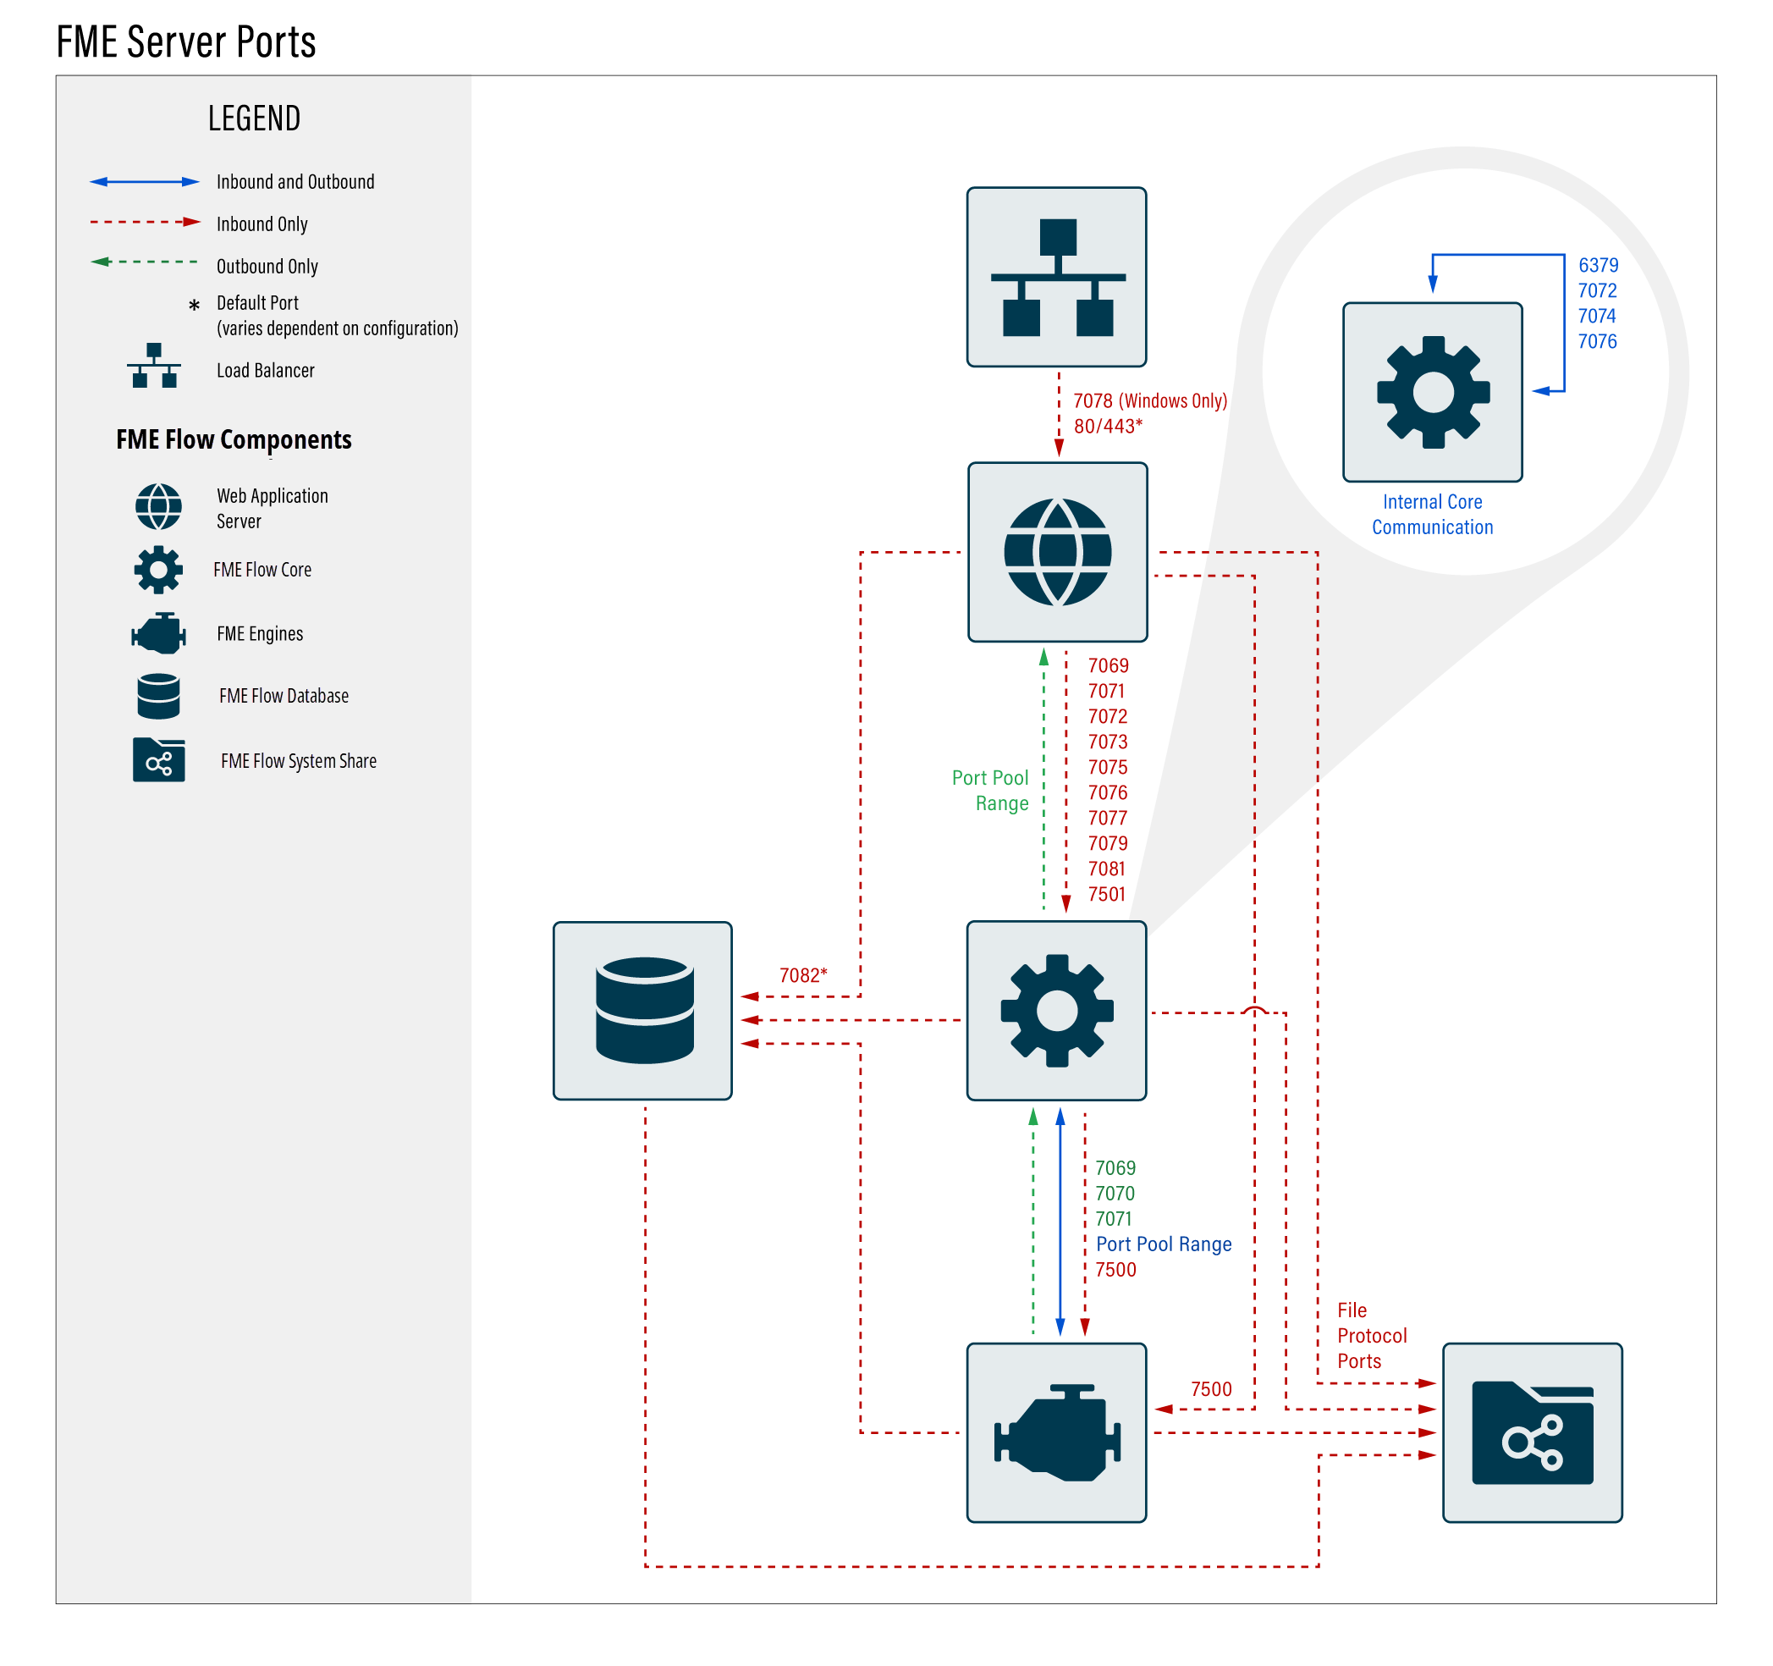This screenshot has height=1666, width=1773.
Task: Click the FME Flow Components heading
Action: pos(234,440)
